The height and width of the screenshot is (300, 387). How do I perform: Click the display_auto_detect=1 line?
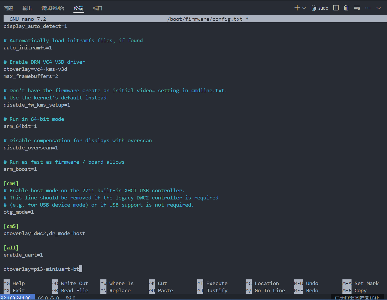[35, 26]
